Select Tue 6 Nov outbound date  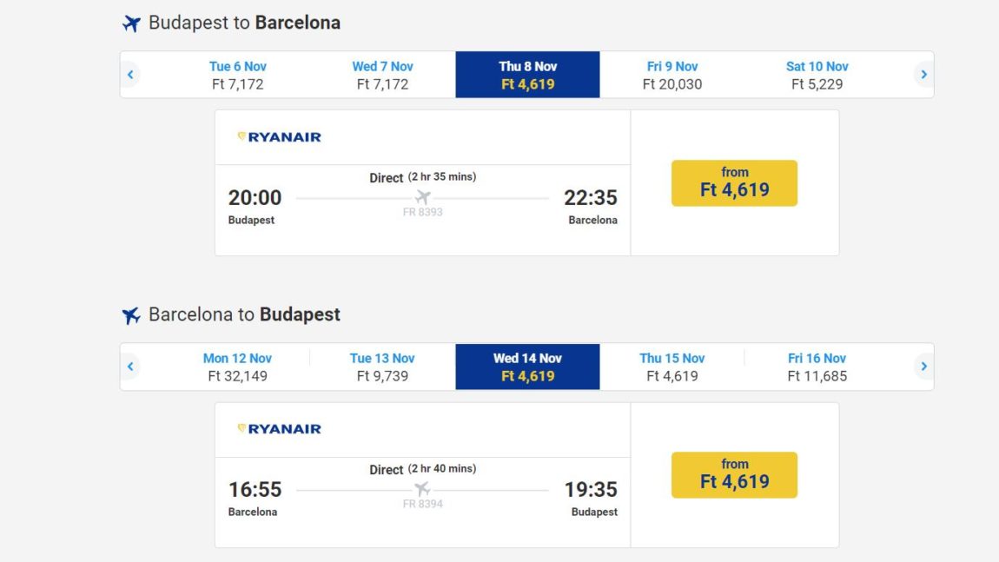point(238,75)
